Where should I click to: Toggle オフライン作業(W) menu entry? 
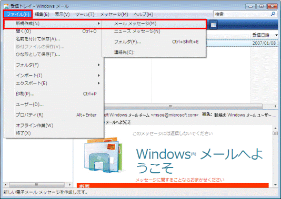pyautogui.click(x=54, y=125)
